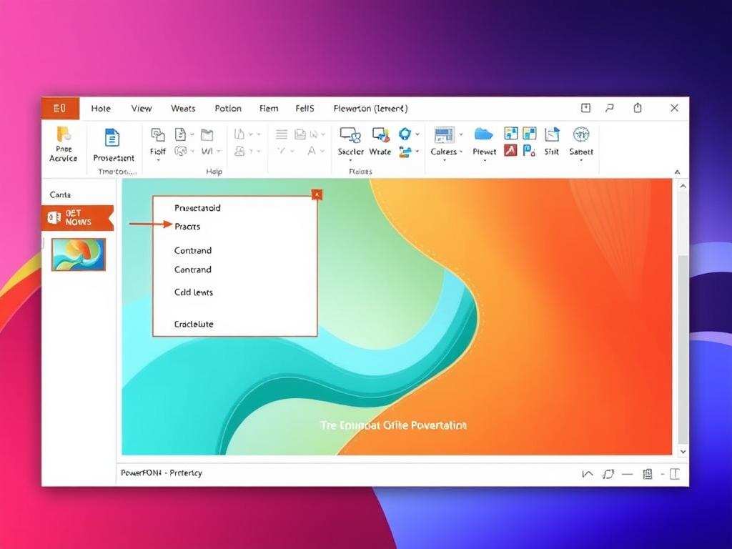Open the dropdown beside the blue ring icon
This screenshot has height=549, width=732.
417,134
